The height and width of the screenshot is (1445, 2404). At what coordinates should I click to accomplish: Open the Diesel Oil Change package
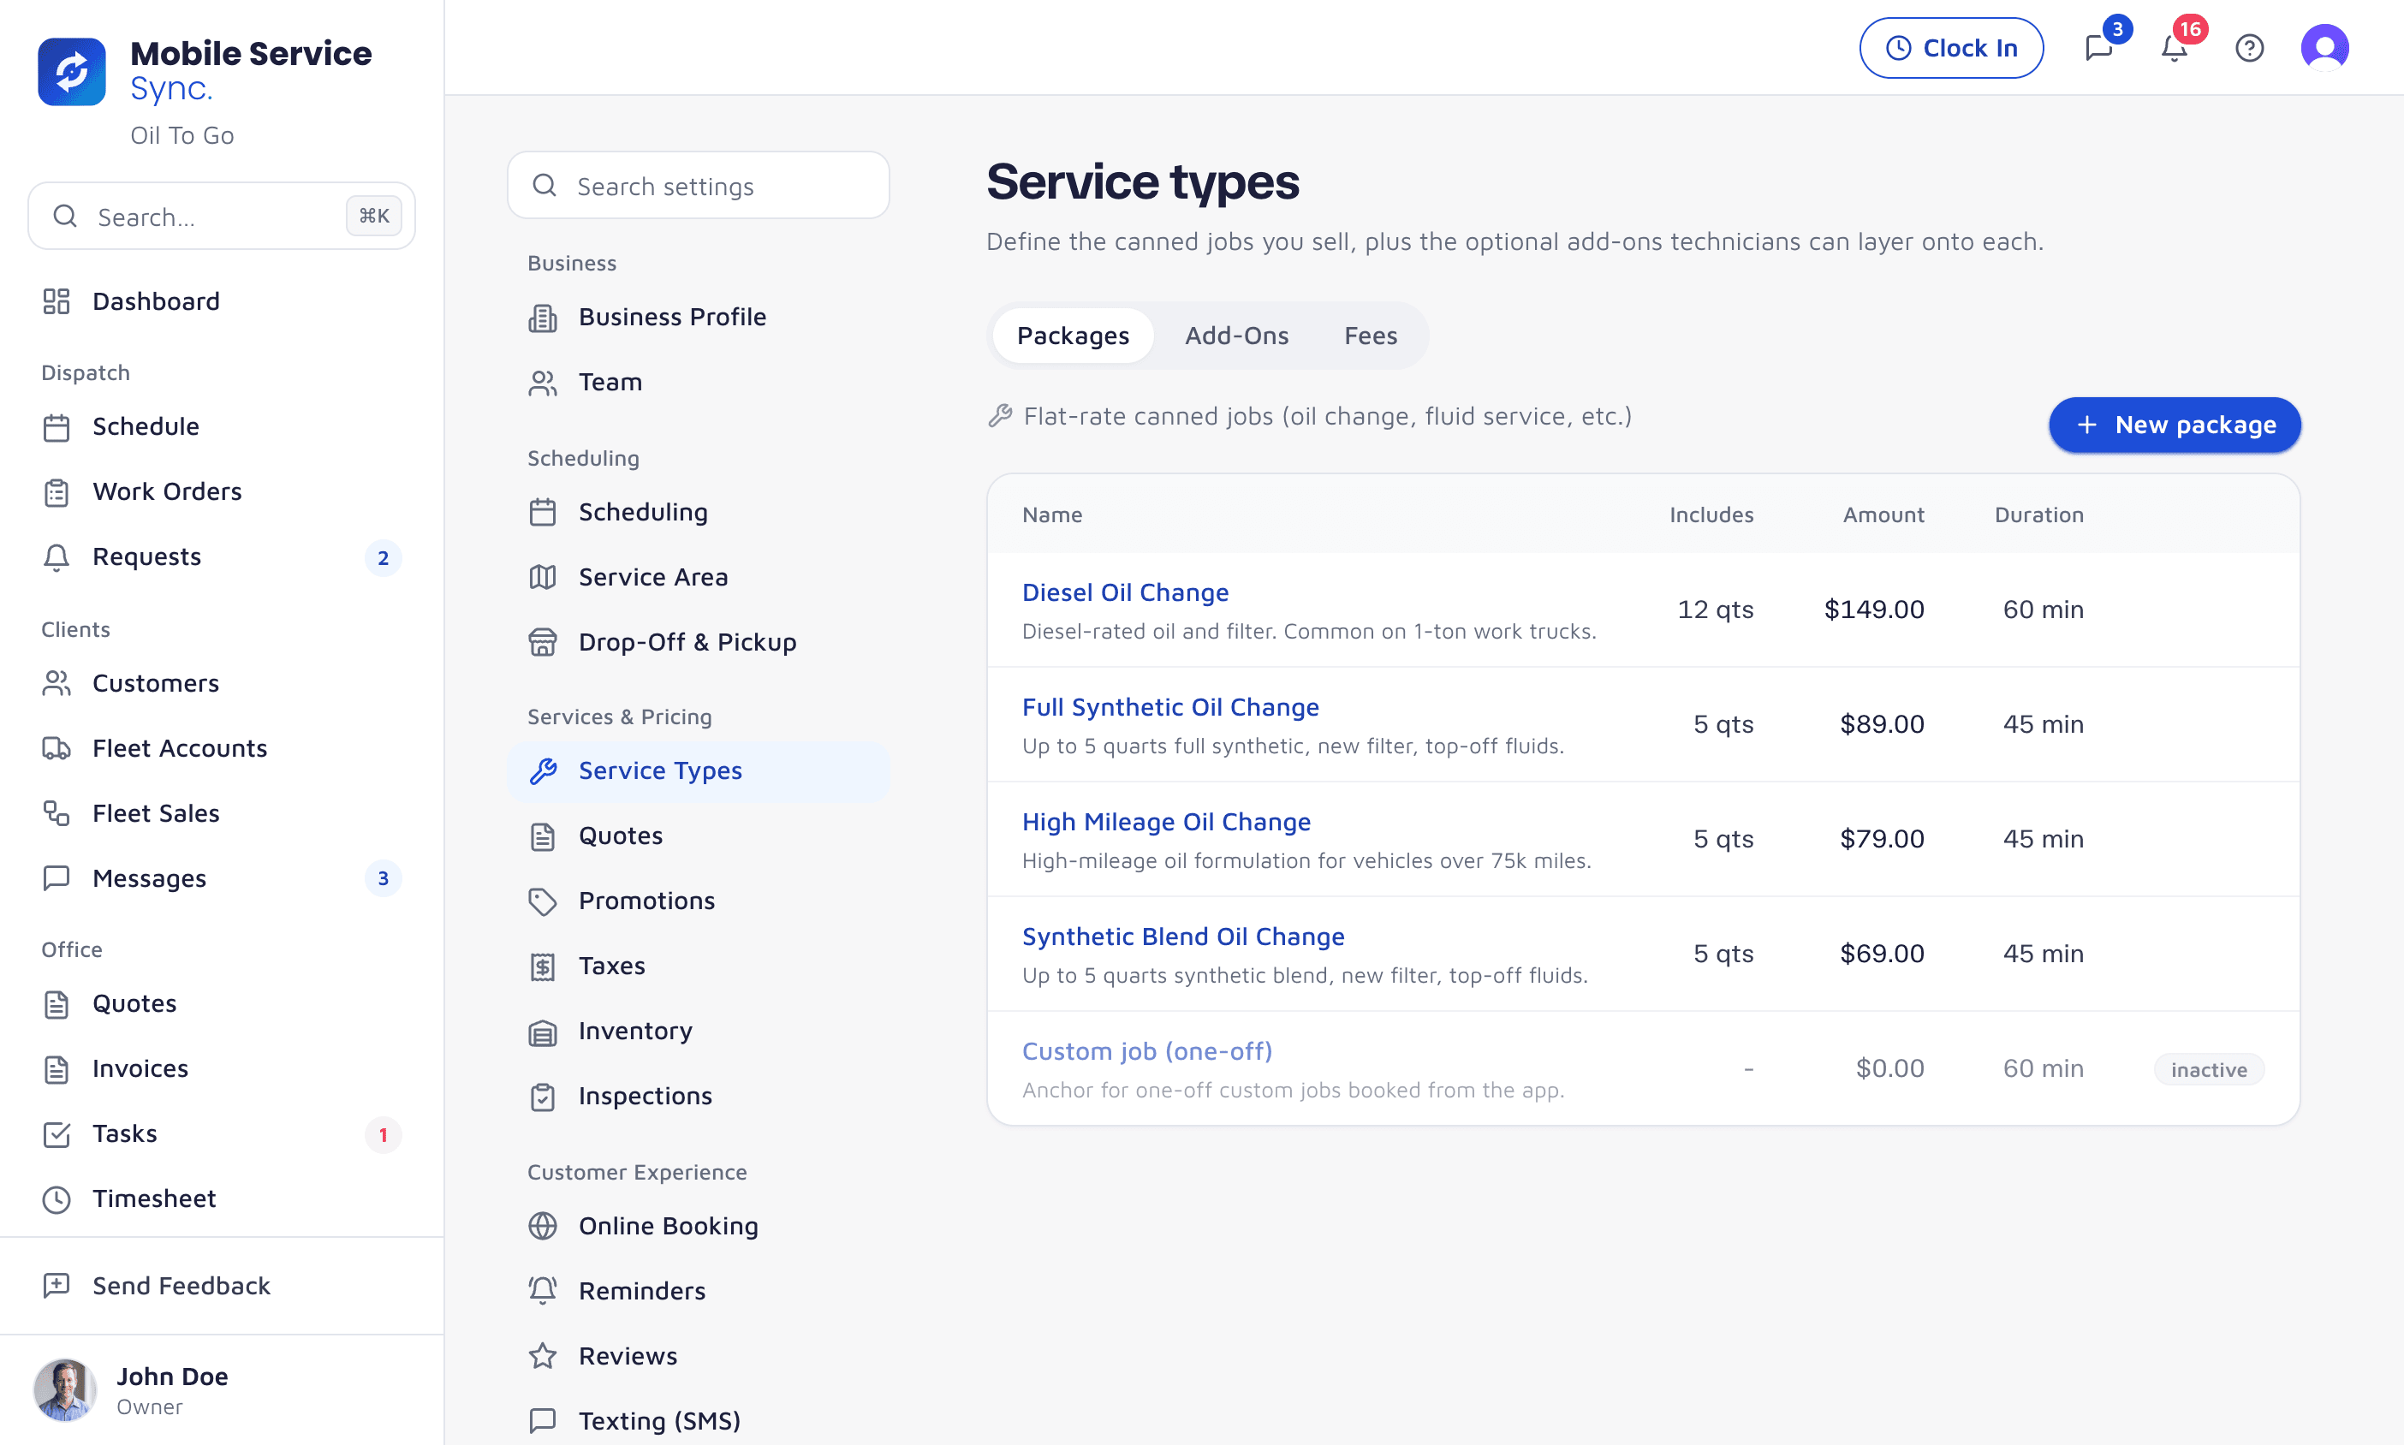pyautogui.click(x=1125, y=592)
